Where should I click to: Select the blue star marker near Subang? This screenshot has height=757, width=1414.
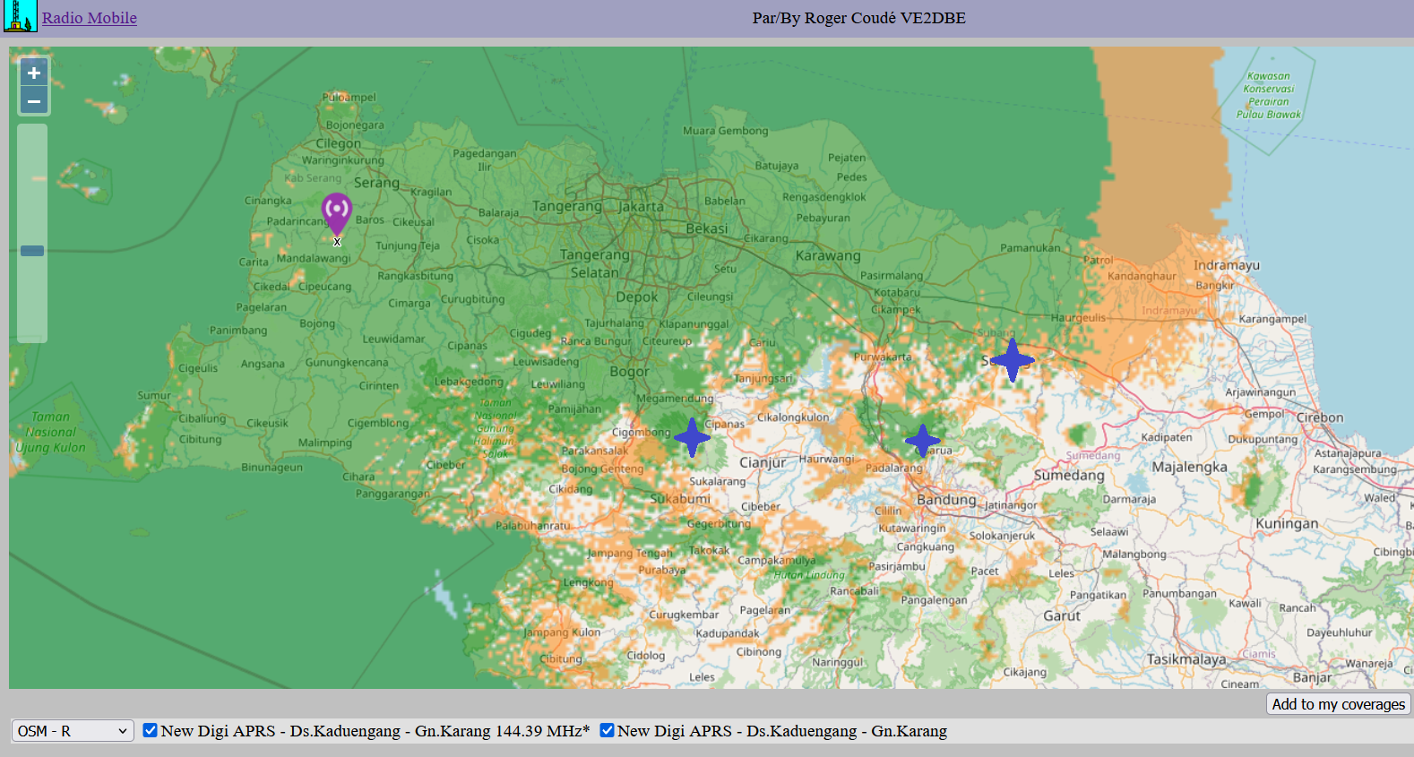click(1013, 360)
